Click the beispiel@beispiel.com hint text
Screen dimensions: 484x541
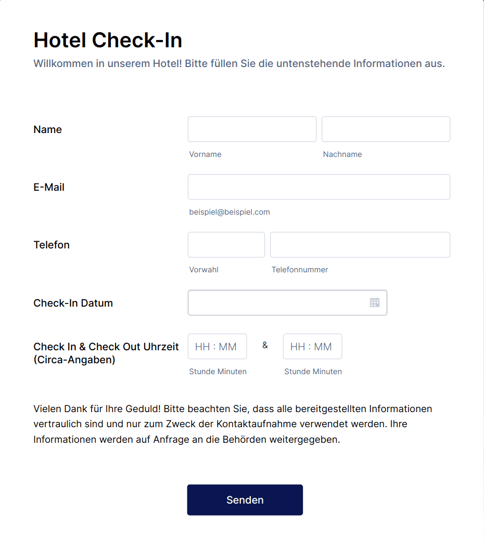click(230, 212)
